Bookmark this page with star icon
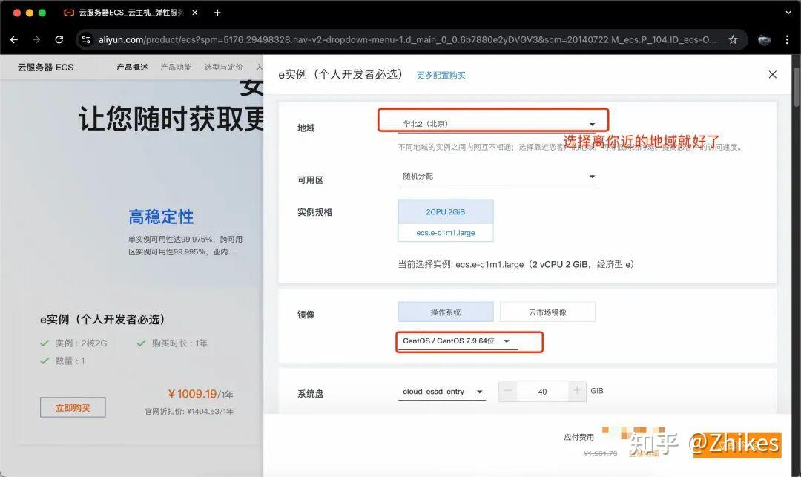Screen dimensions: 801x477 [733, 39]
